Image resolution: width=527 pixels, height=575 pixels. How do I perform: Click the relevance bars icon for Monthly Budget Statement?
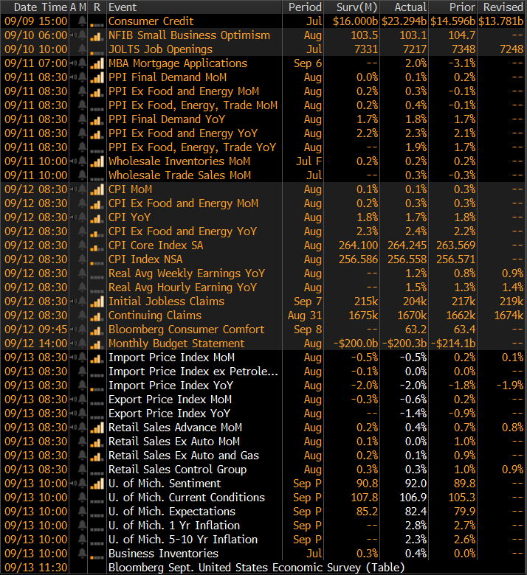[x=97, y=344]
